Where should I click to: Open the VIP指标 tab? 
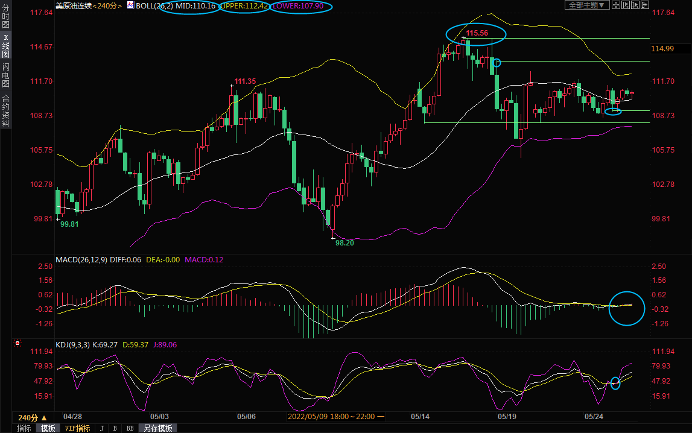click(x=77, y=428)
